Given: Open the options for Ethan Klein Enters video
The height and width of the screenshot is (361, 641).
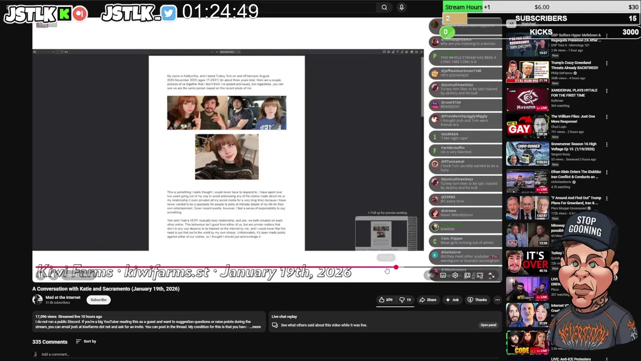Looking at the screenshot, I should point(606,172).
